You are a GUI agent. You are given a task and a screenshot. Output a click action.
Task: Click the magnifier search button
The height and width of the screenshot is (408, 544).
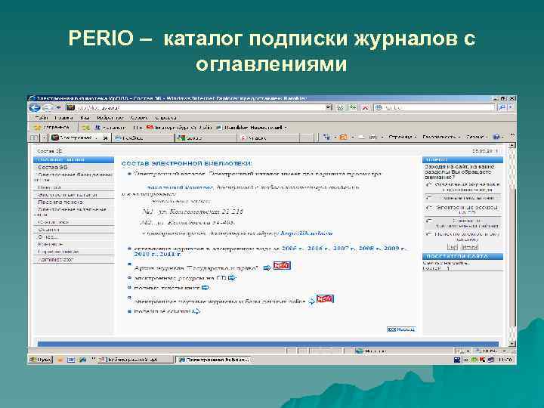point(502,108)
